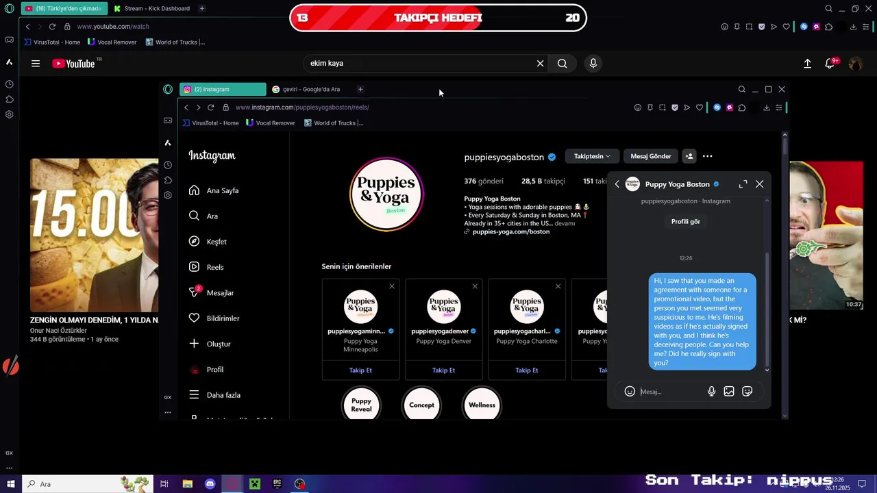Open the Takiptesin following dropdown
877x493 pixels.
point(592,156)
